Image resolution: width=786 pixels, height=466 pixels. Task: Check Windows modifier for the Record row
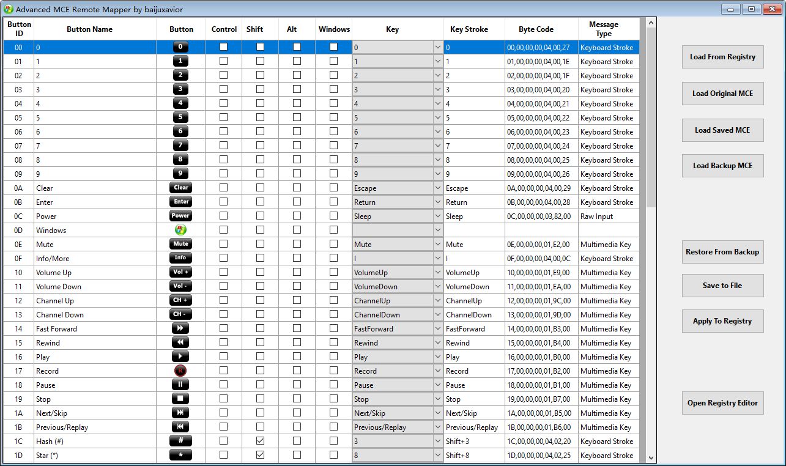tap(333, 371)
